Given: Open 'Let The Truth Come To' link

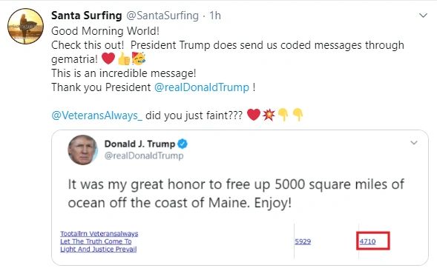Looking at the screenshot, I should [x=96, y=241].
